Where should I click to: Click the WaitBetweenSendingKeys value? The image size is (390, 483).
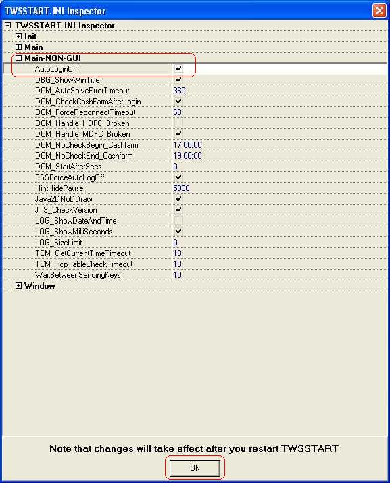pyautogui.click(x=177, y=275)
